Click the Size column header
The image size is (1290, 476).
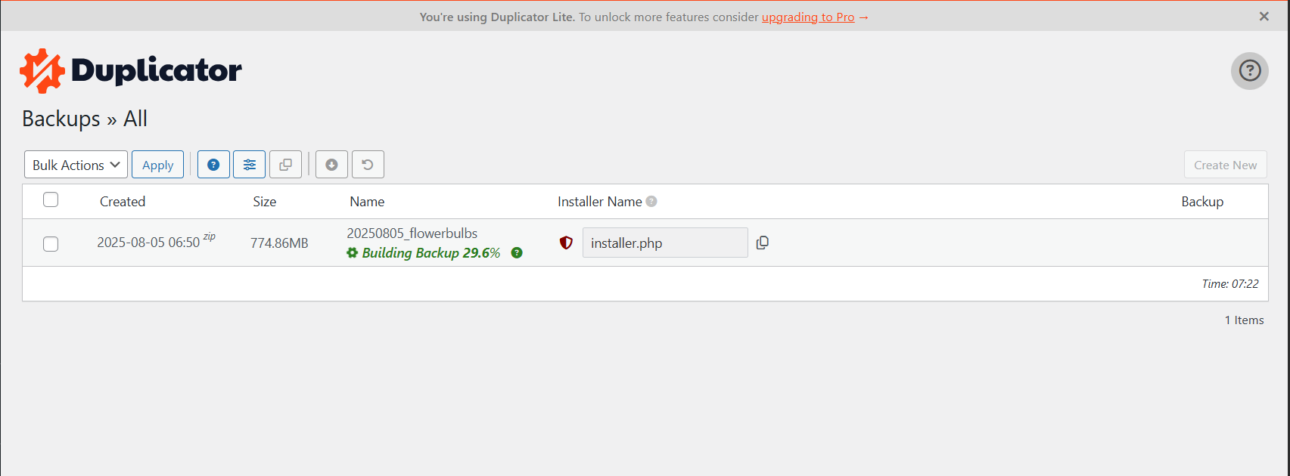pos(265,202)
